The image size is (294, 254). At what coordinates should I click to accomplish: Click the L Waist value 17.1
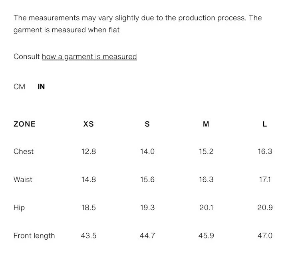[x=265, y=180]
